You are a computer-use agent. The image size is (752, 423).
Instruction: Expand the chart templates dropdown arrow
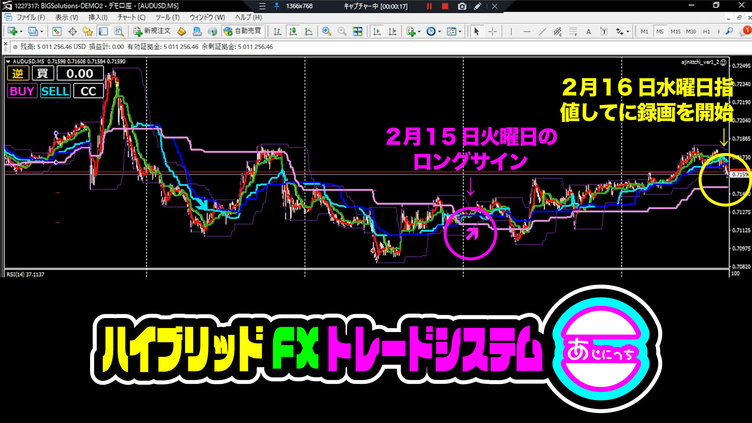click(460, 31)
